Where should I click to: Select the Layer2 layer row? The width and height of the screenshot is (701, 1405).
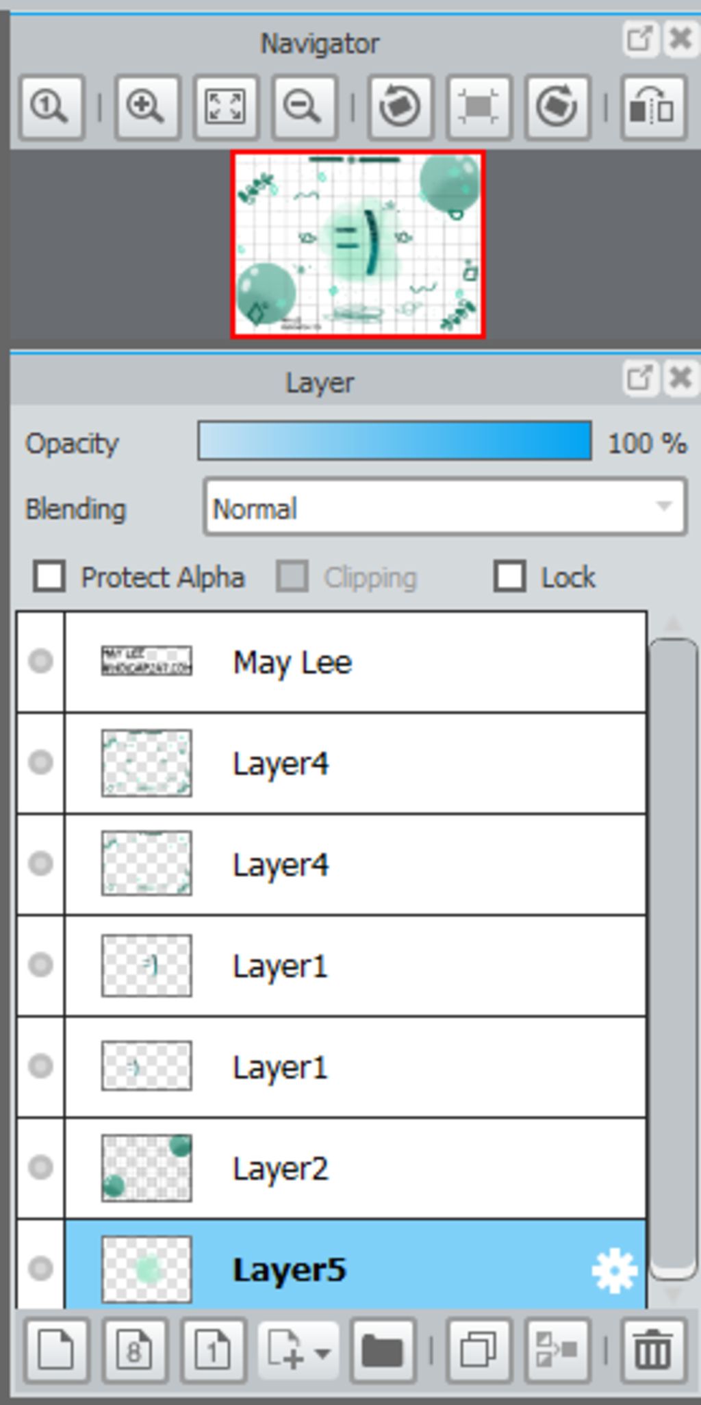pyautogui.click(x=355, y=1169)
